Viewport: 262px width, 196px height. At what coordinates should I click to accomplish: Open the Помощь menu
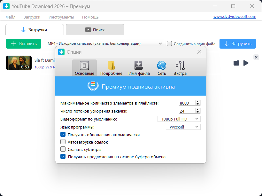point(90,17)
